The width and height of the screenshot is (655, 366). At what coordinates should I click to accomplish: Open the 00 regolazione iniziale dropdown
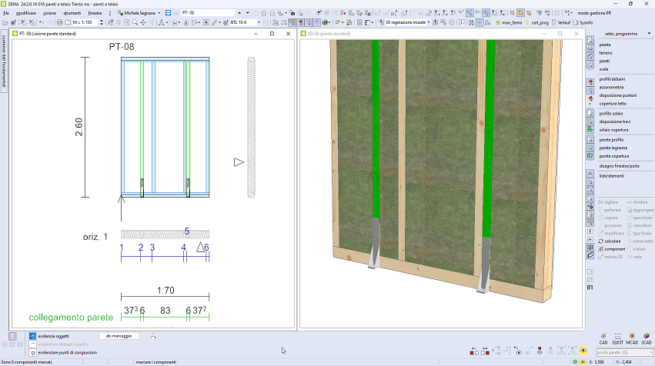430,22
